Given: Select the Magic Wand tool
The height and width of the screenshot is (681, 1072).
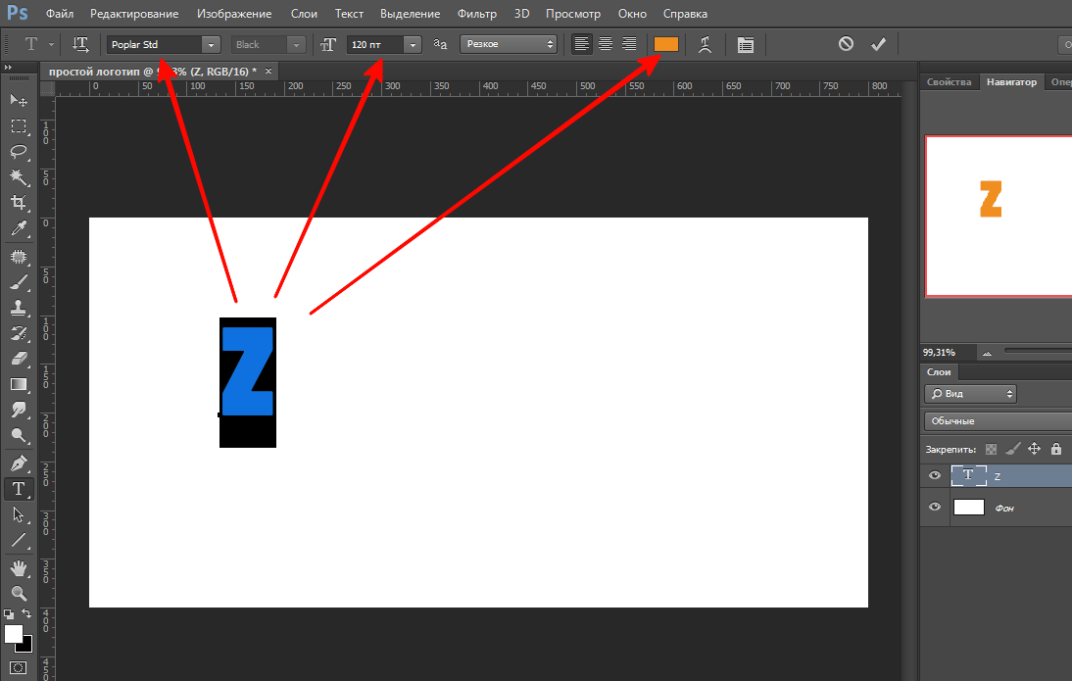Looking at the screenshot, I should point(19,177).
